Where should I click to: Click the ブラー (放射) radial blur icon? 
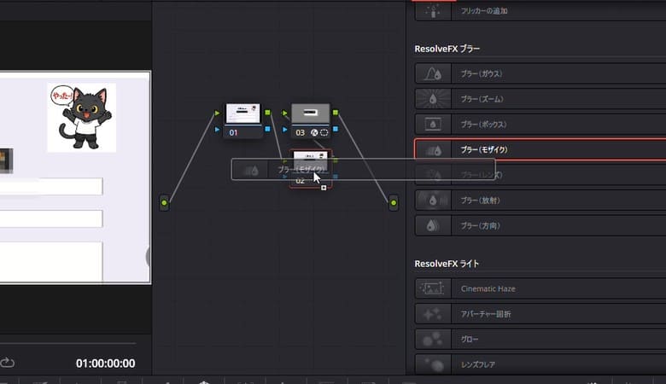tap(433, 201)
